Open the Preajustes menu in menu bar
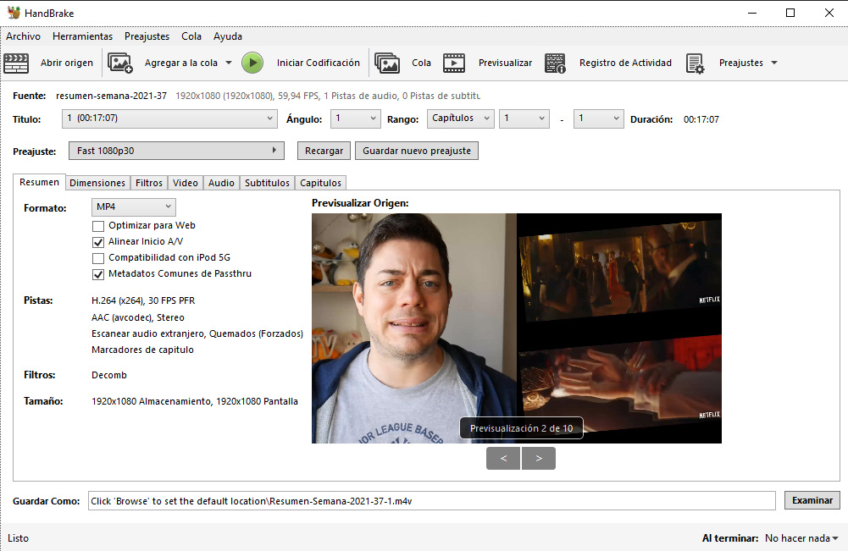 [x=147, y=36]
